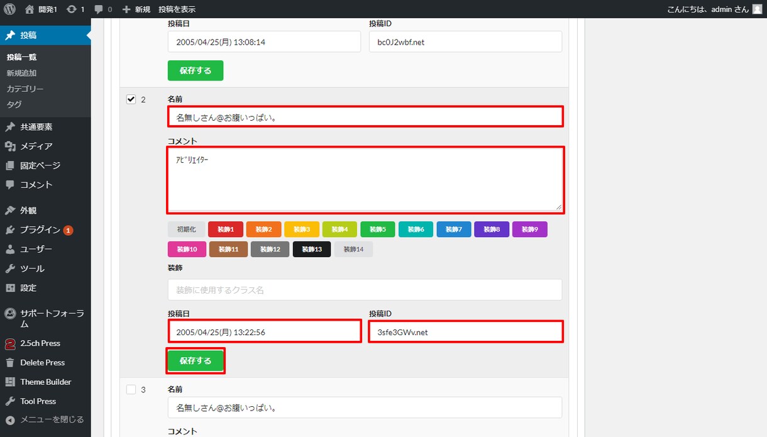Open カテゴリー in the sidebar submenu

(25, 89)
